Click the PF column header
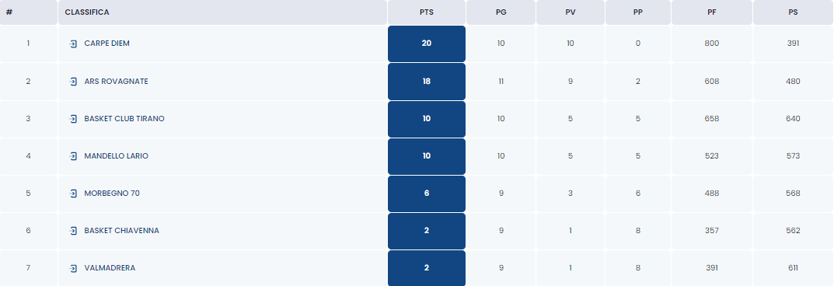This screenshot has width=834, height=286. click(x=712, y=12)
